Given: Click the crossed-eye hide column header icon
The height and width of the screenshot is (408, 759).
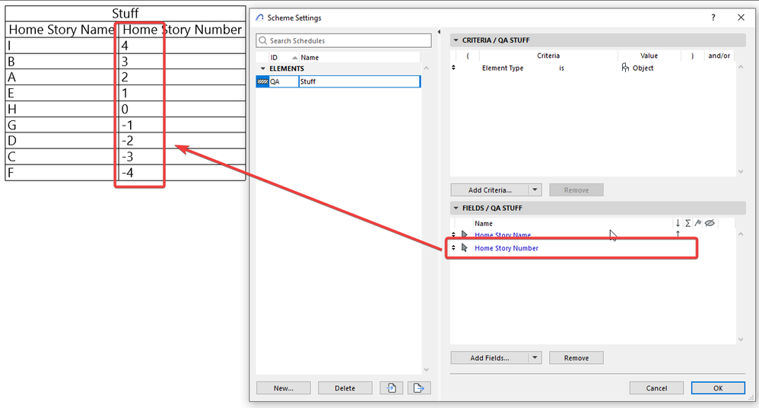Looking at the screenshot, I should tap(710, 223).
